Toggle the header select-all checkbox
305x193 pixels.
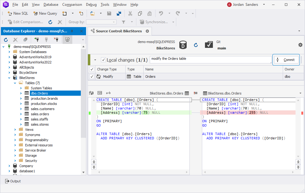coord(92,69)
